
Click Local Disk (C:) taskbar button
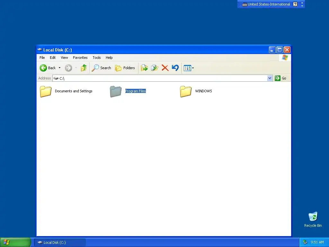coord(60,242)
